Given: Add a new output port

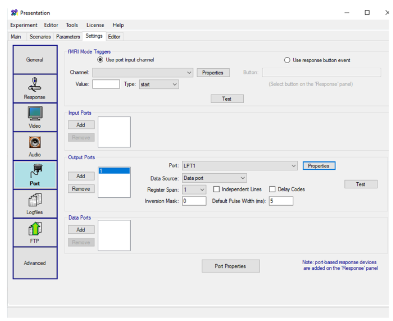Looking at the screenshot, I should [x=81, y=176].
